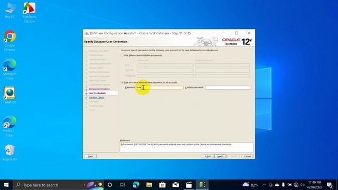Open the volume speaker tray icon
338x190 pixels.
[x=303, y=185]
